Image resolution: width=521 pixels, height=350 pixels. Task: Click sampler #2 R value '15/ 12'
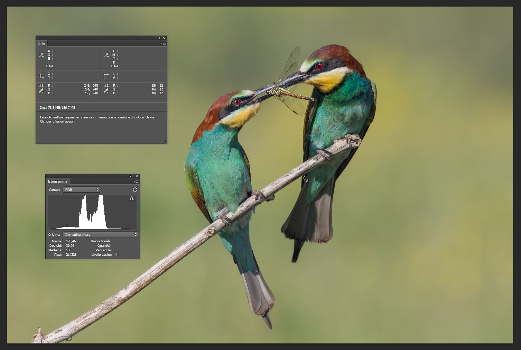pos(157,86)
